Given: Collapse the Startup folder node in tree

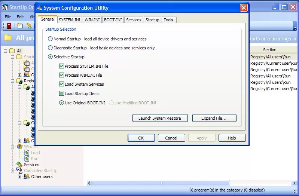Looking at the screenshot, I should pos(13,57).
